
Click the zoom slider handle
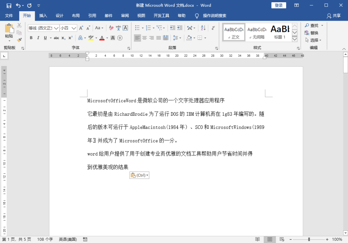(x=309, y=239)
